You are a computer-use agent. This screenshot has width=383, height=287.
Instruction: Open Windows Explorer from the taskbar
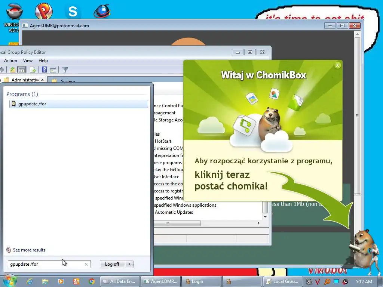(x=45, y=281)
